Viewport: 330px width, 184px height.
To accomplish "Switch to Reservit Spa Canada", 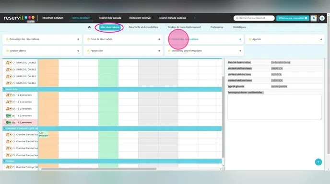I will [x=110, y=18].
